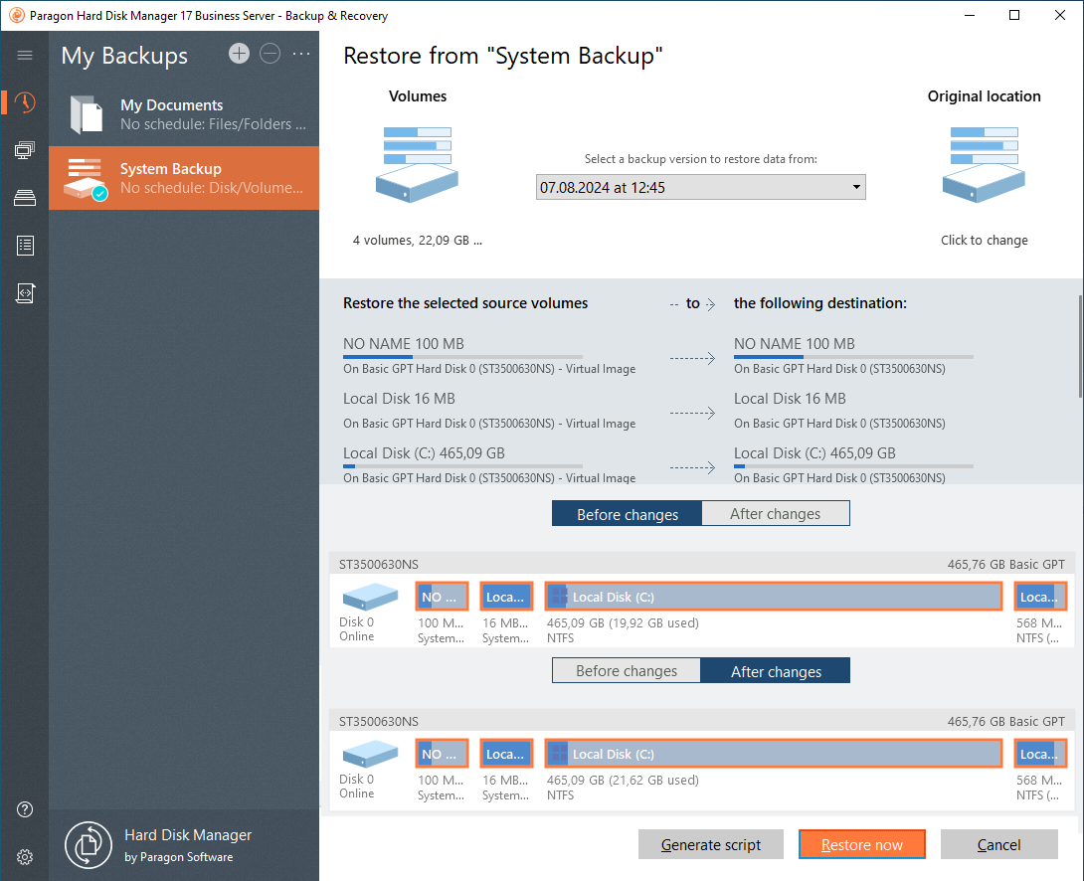
Task: Open the Backup & Recovery clock icon
Action: coord(24,102)
